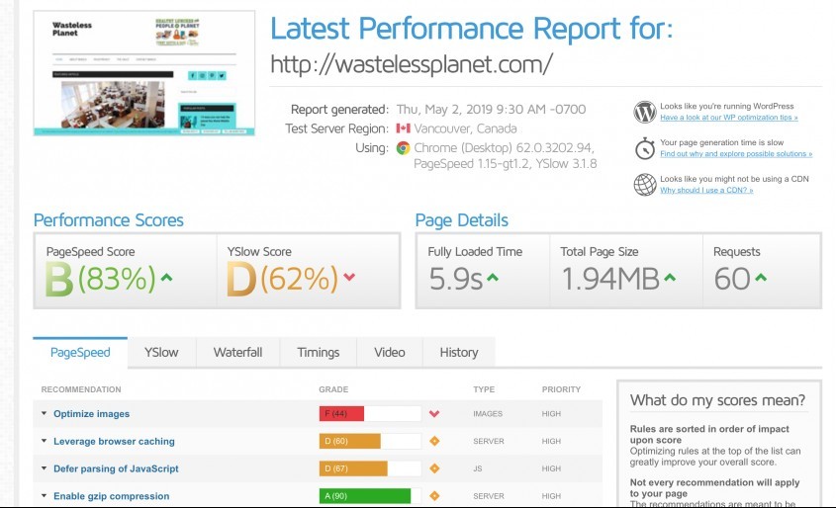Click the GRADE column header

point(333,389)
